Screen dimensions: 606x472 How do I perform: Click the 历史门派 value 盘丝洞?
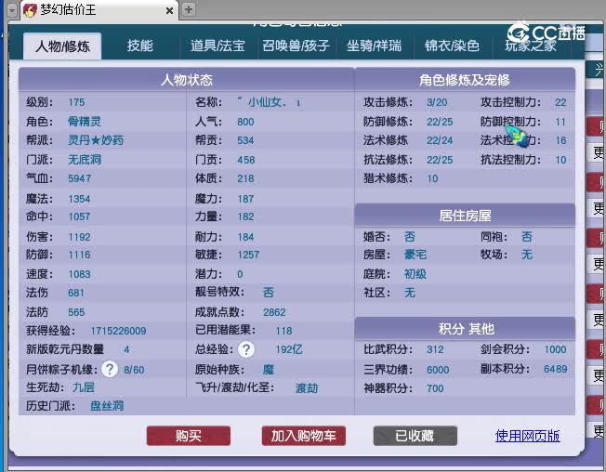107,405
